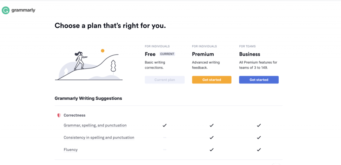Click the Premium checkmark for Fluency
341x165 pixels.
coord(211,150)
